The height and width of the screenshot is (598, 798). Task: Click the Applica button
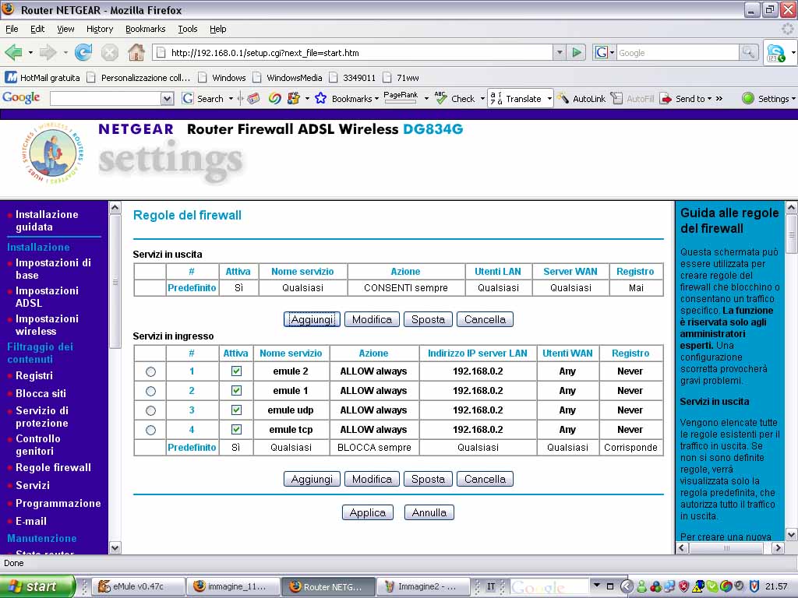point(368,512)
